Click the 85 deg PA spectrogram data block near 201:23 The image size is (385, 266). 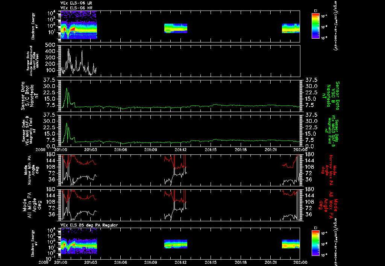coord(291,244)
